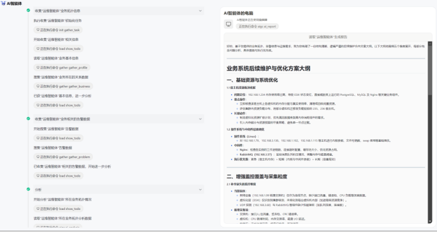Open load show_todo chip under 开始搜集告警数据

(x=58, y=138)
